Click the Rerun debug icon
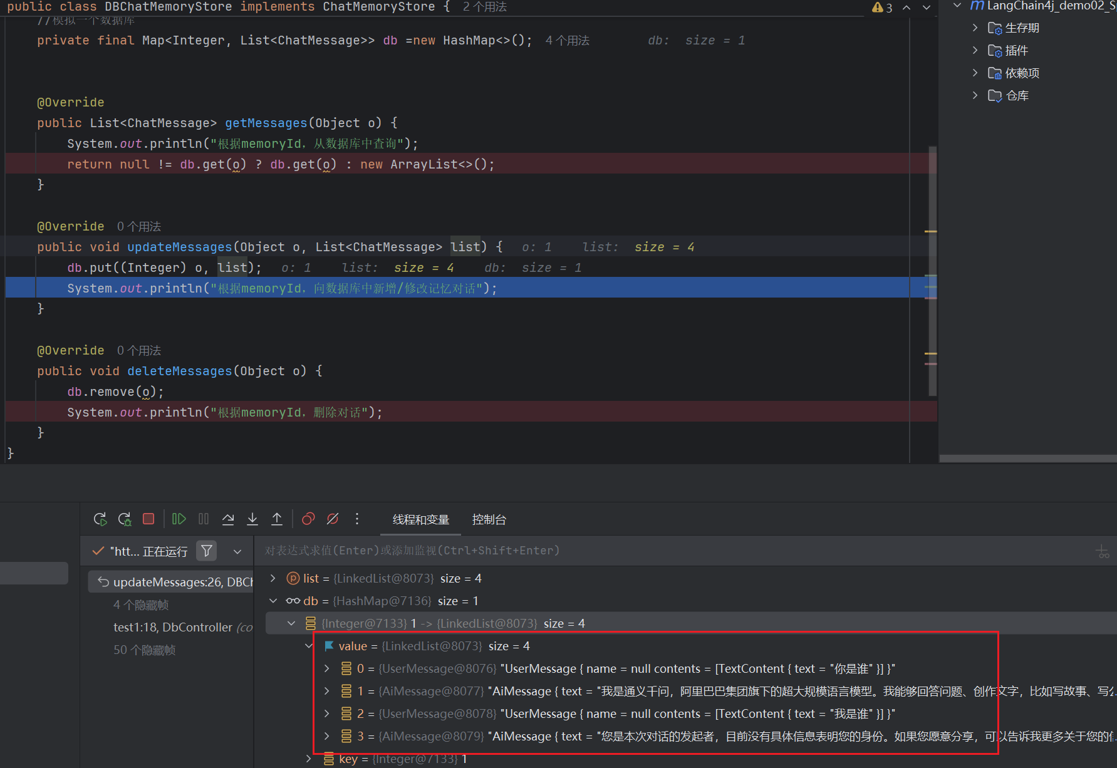Image resolution: width=1117 pixels, height=768 pixels. coord(100,519)
